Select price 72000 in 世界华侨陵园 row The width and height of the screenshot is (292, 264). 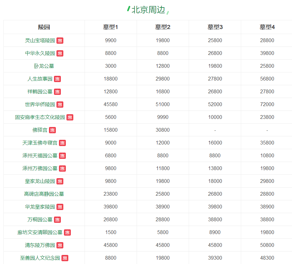267,104
